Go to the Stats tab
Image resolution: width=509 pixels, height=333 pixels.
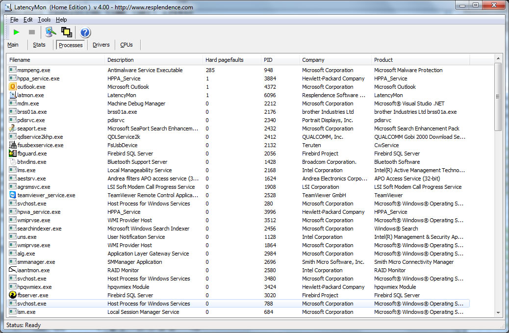[x=39, y=45]
